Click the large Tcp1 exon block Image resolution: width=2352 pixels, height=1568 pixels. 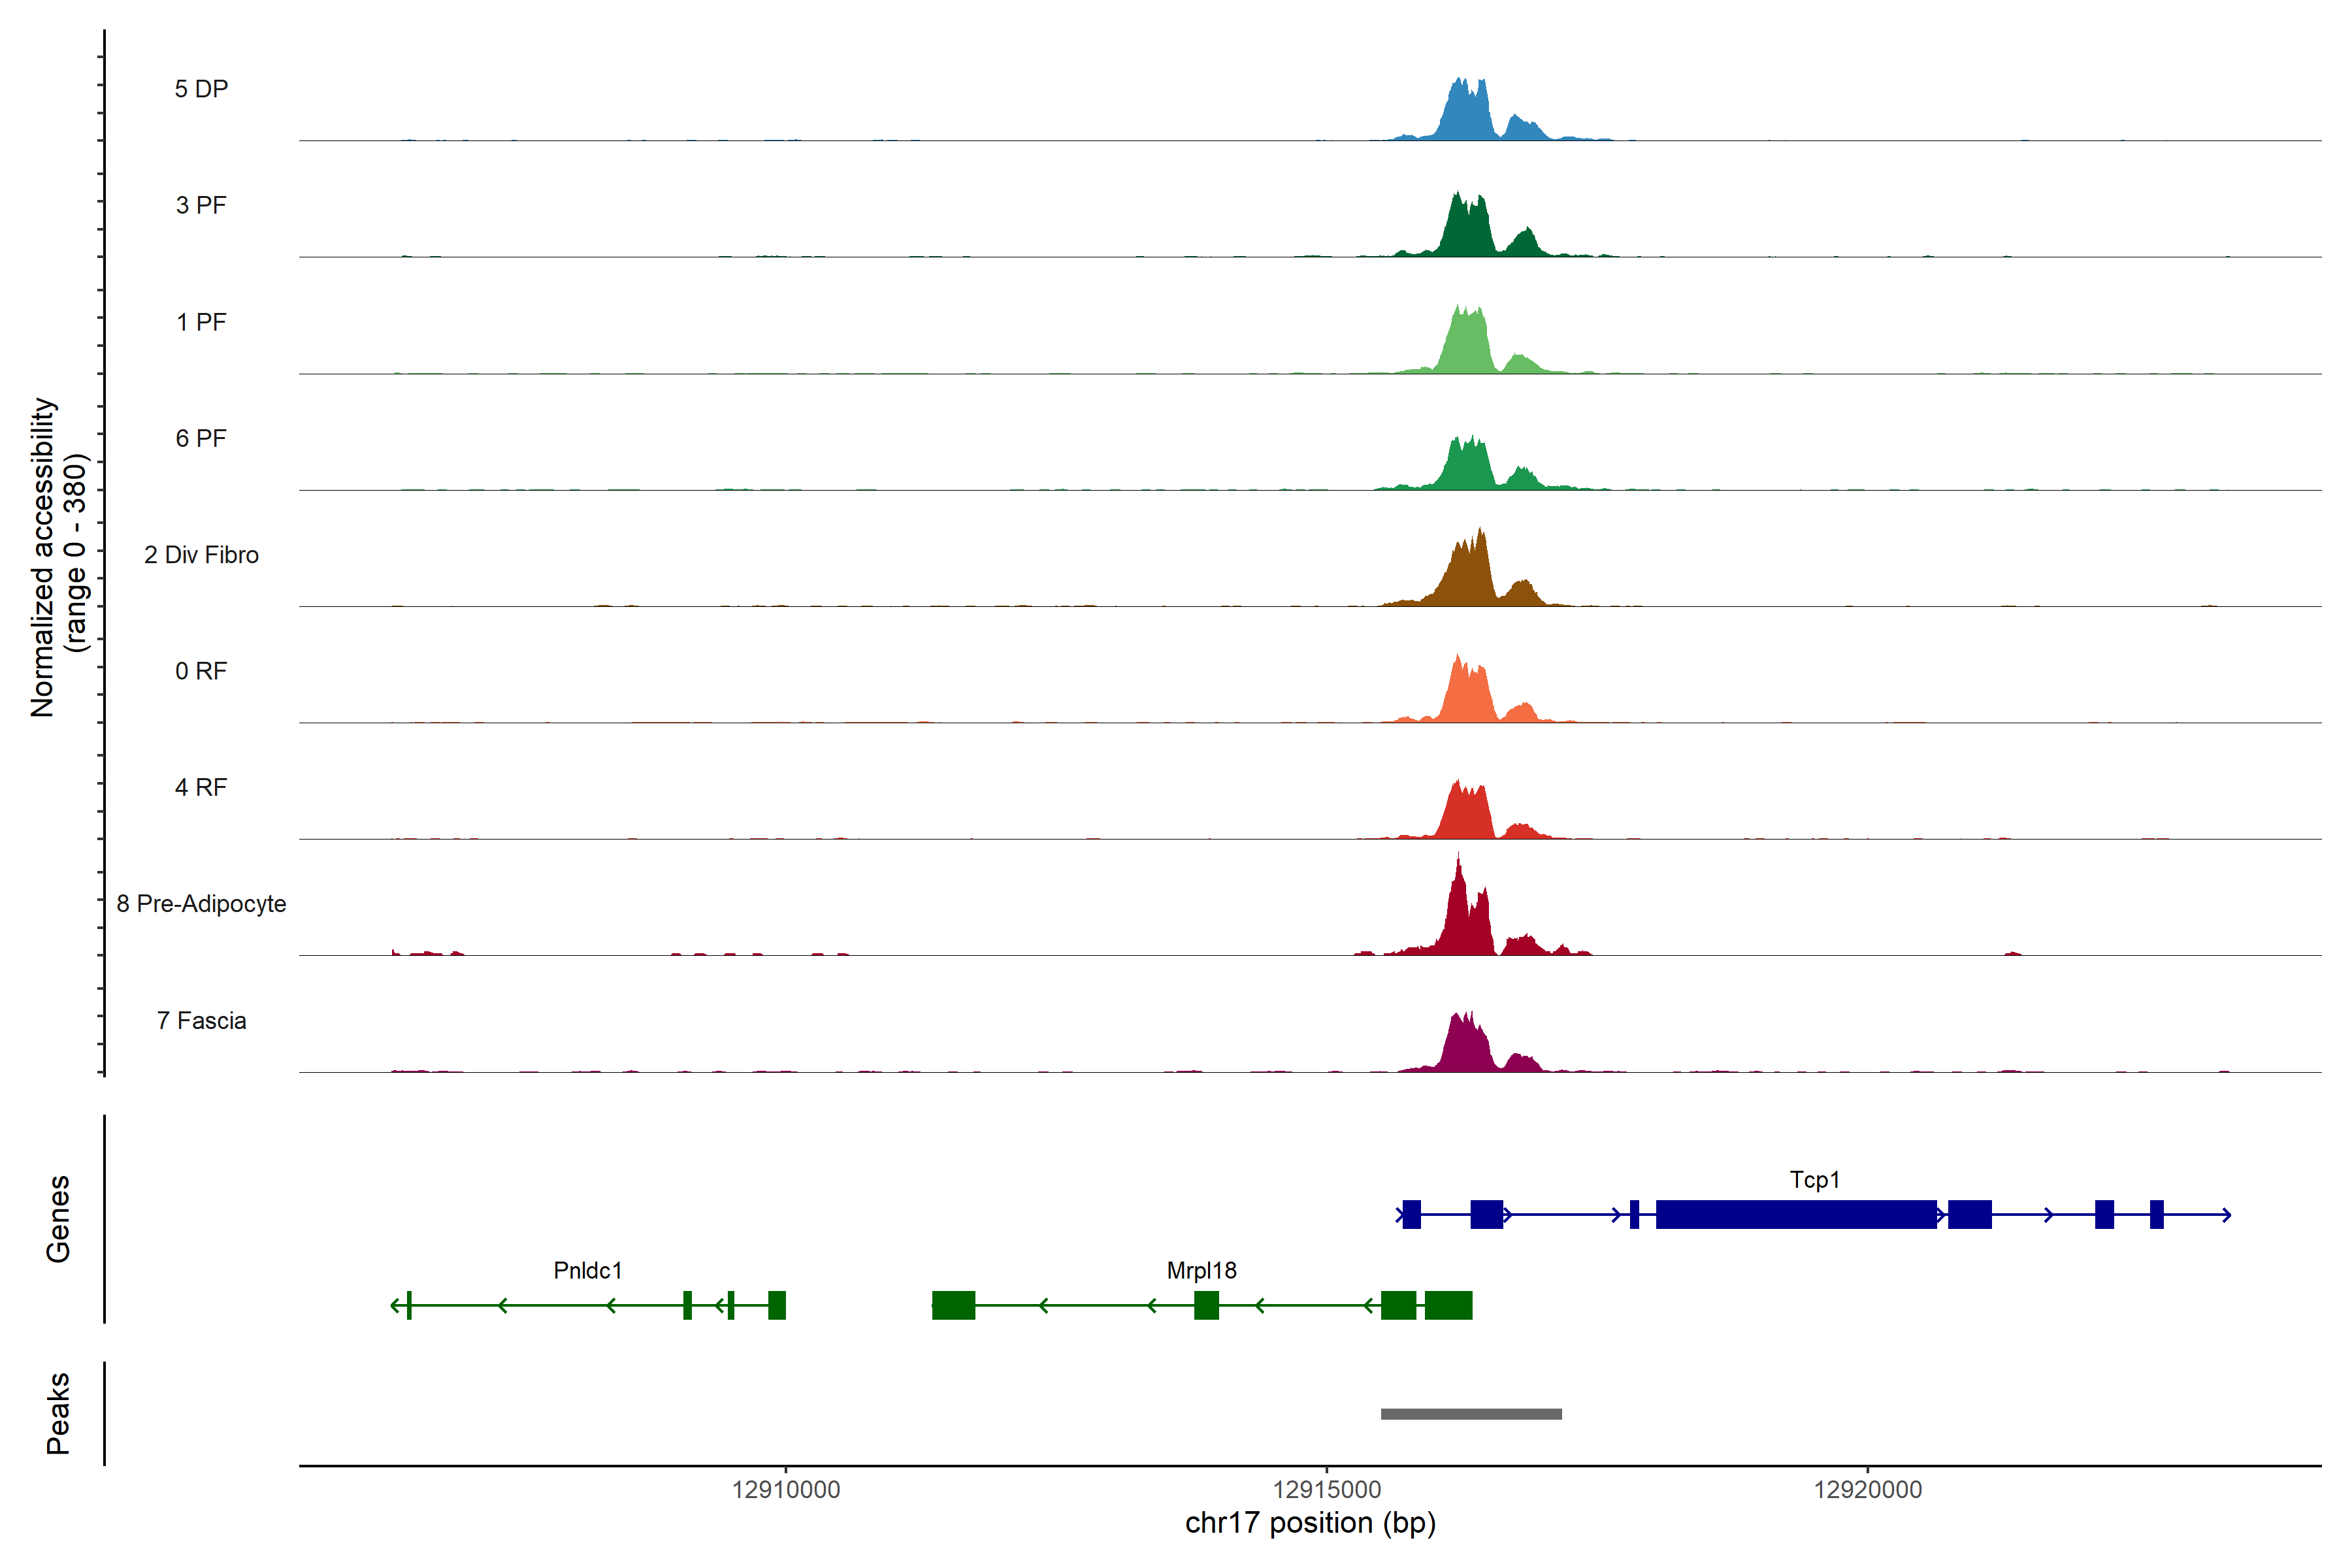(1796, 1214)
